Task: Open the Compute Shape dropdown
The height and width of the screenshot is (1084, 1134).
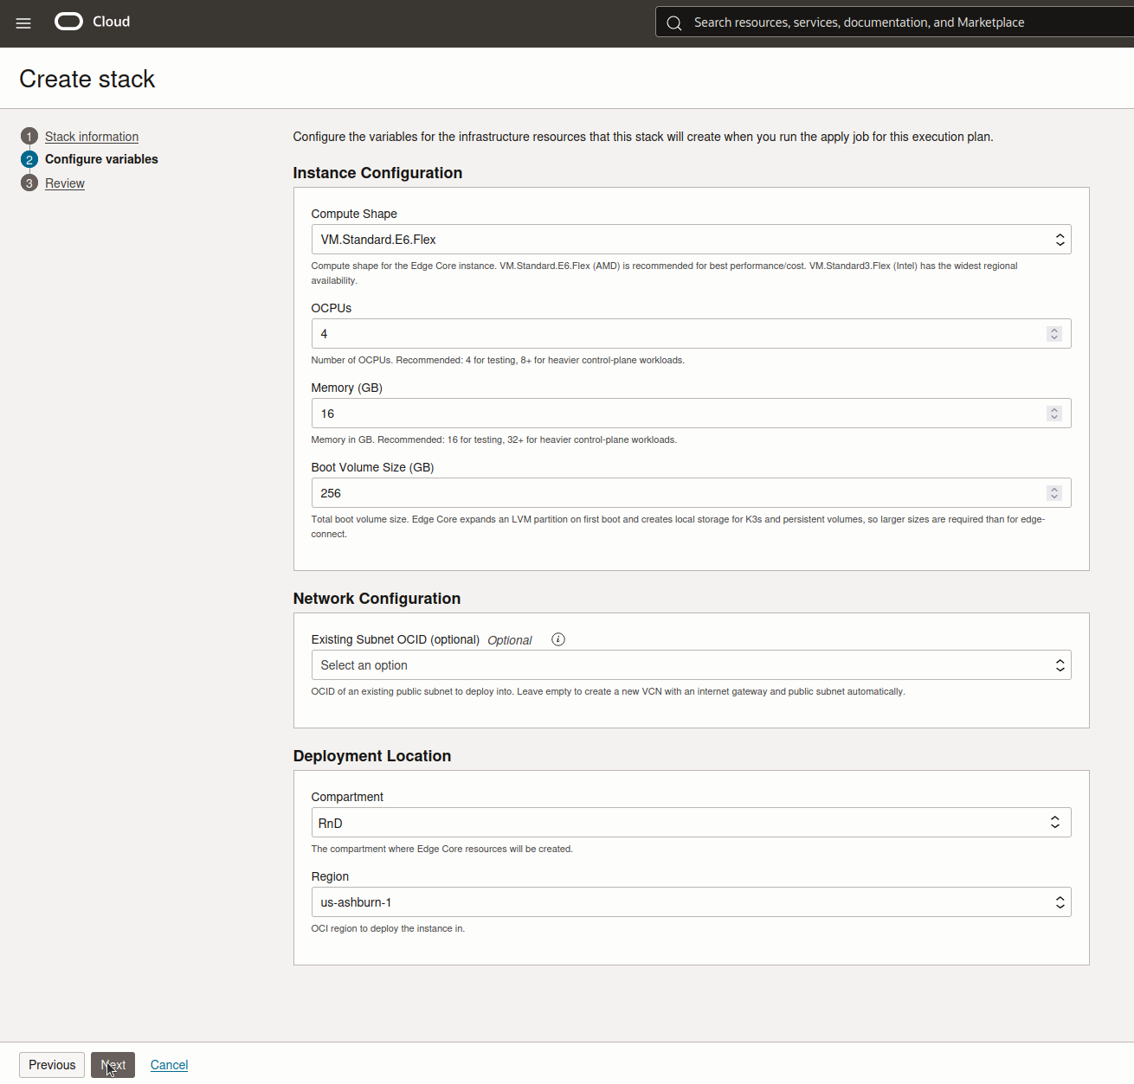Action: click(691, 240)
